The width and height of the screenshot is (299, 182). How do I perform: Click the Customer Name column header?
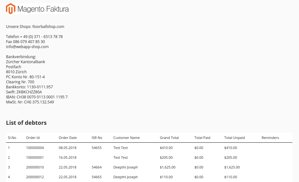126,138
